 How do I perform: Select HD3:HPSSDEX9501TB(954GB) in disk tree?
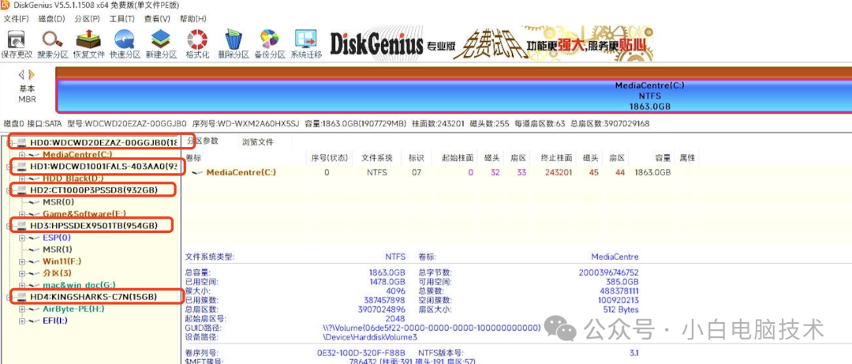click(x=94, y=225)
